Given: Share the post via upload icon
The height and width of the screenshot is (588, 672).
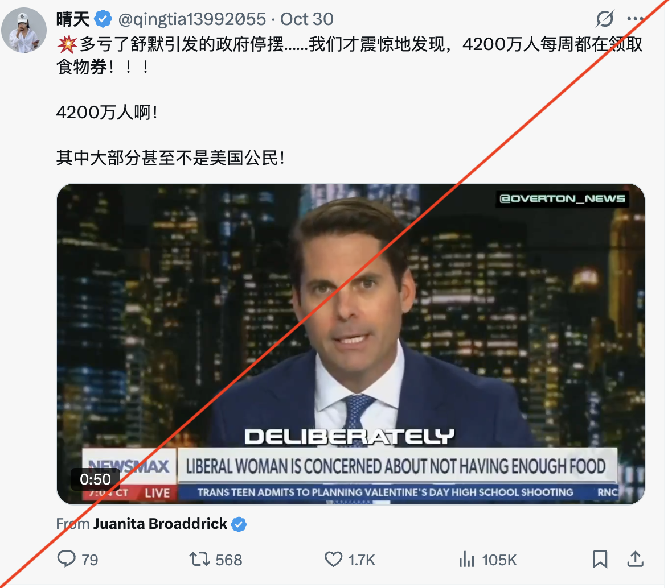Looking at the screenshot, I should [635, 559].
